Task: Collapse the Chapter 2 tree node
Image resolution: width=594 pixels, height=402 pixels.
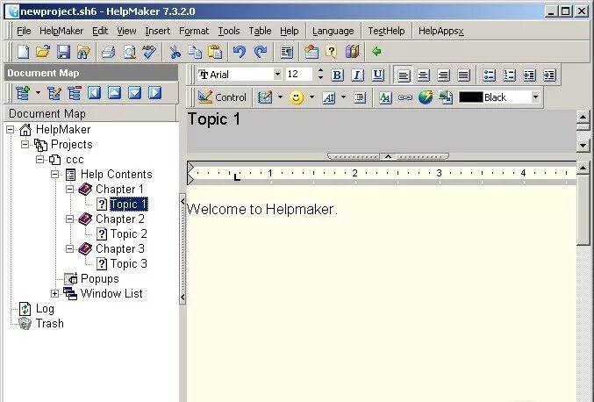Action: 69,219
